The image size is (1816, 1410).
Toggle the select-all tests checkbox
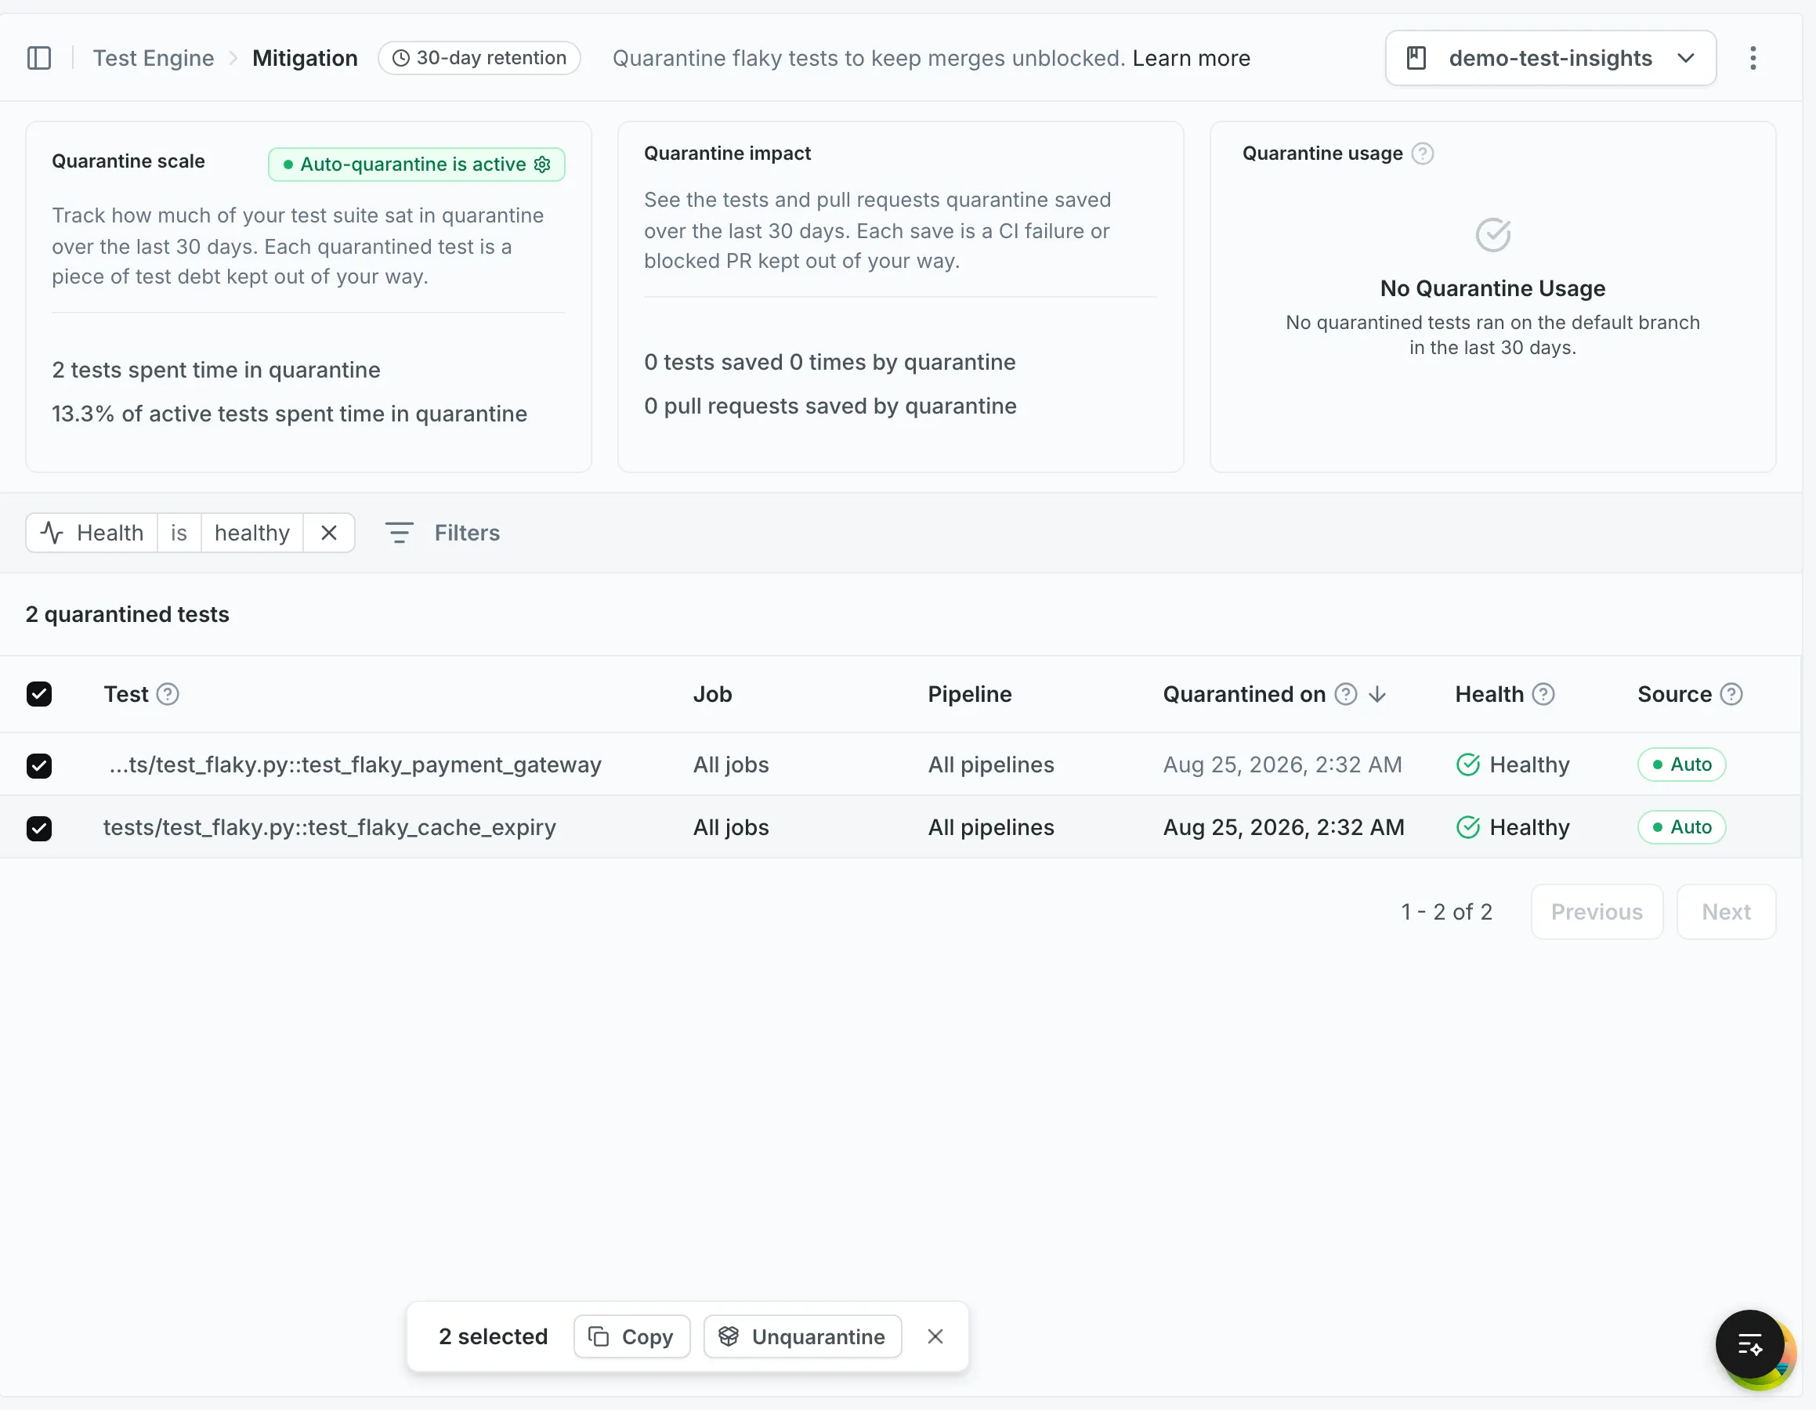[39, 694]
